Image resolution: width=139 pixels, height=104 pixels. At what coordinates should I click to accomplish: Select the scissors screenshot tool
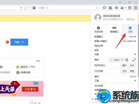(x=122, y=8)
